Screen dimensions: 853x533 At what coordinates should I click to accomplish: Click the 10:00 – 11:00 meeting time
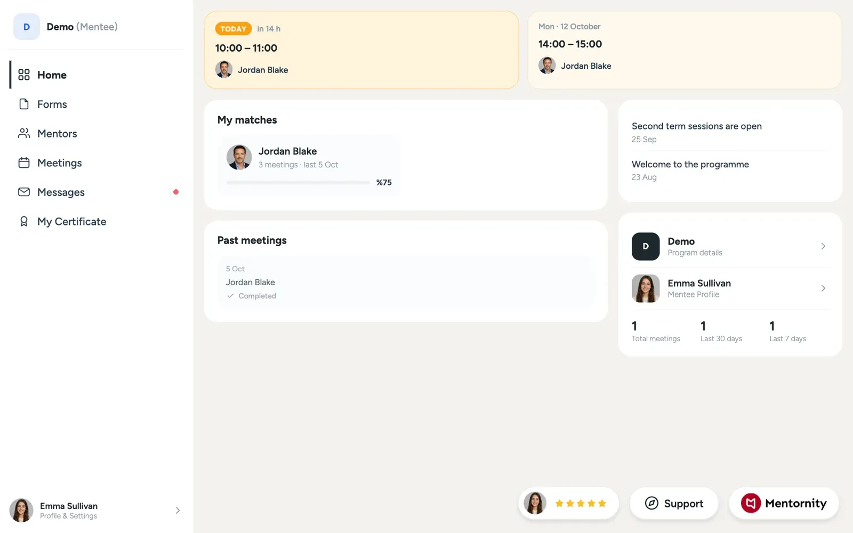pyautogui.click(x=246, y=48)
